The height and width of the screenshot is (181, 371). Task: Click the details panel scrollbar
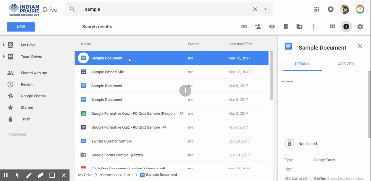(x=369, y=105)
